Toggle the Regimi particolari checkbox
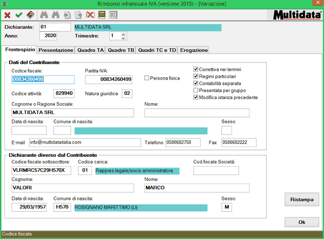324x239 pixels. coord(196,76)
